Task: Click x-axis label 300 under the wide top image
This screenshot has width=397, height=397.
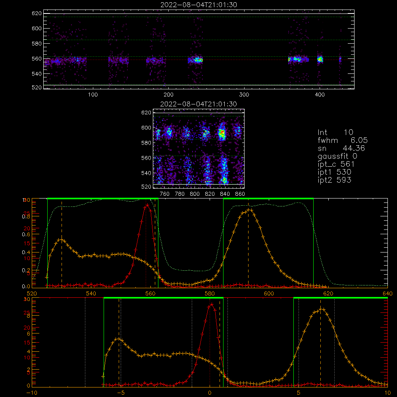Action: click(x=244, y=94)
